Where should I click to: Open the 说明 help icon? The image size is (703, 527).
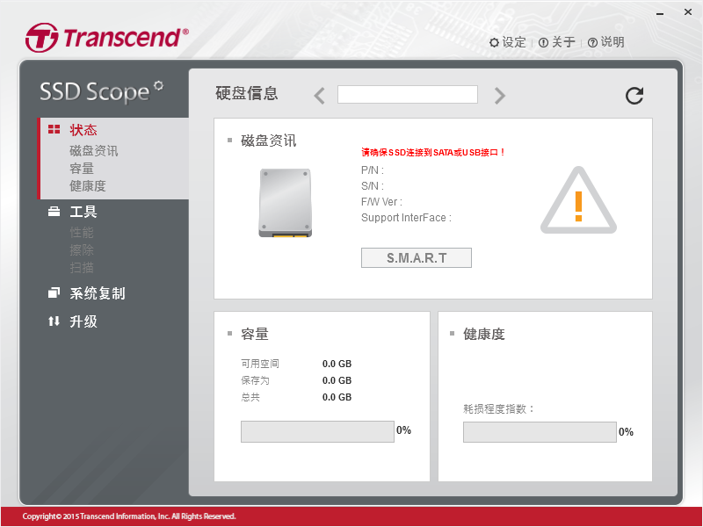coord(592,41)
